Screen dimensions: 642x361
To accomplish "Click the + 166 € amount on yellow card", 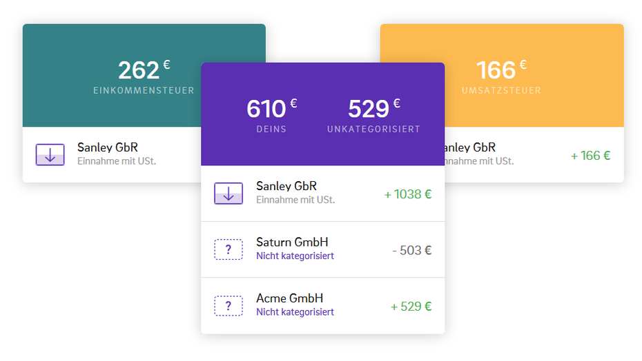I will (590, 156).
